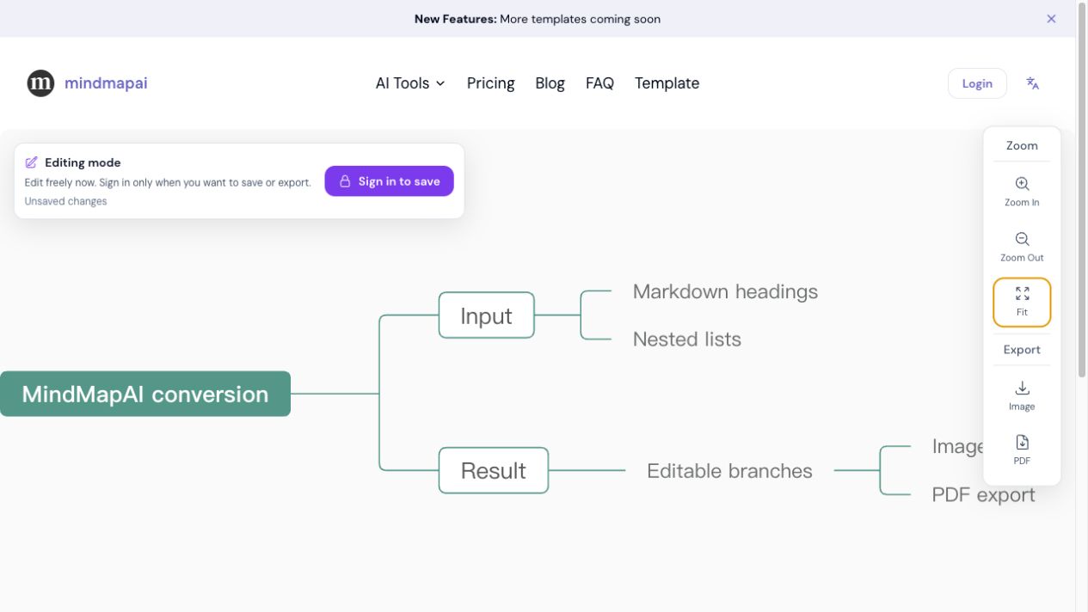Screen dimensions: 1088x612
Task: Export the mind map as Image
Action: pos(1022,396)
